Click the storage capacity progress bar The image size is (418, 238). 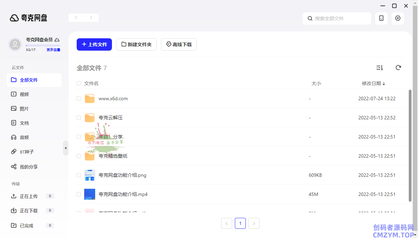click(x=43, y=45)
